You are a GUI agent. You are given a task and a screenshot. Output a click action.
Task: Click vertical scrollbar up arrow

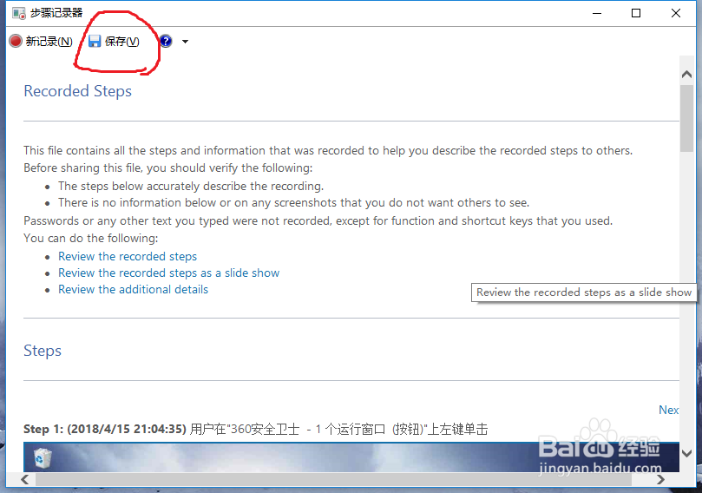point(686,75)
